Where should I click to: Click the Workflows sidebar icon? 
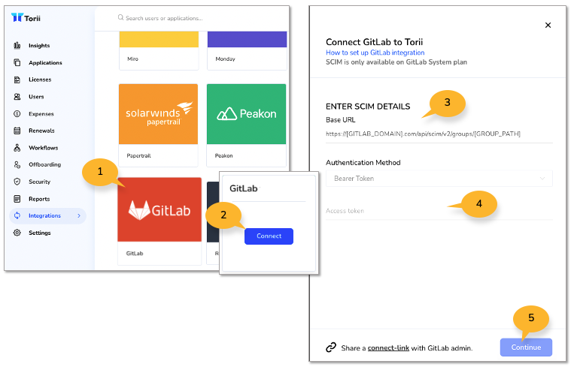[17, 148]
